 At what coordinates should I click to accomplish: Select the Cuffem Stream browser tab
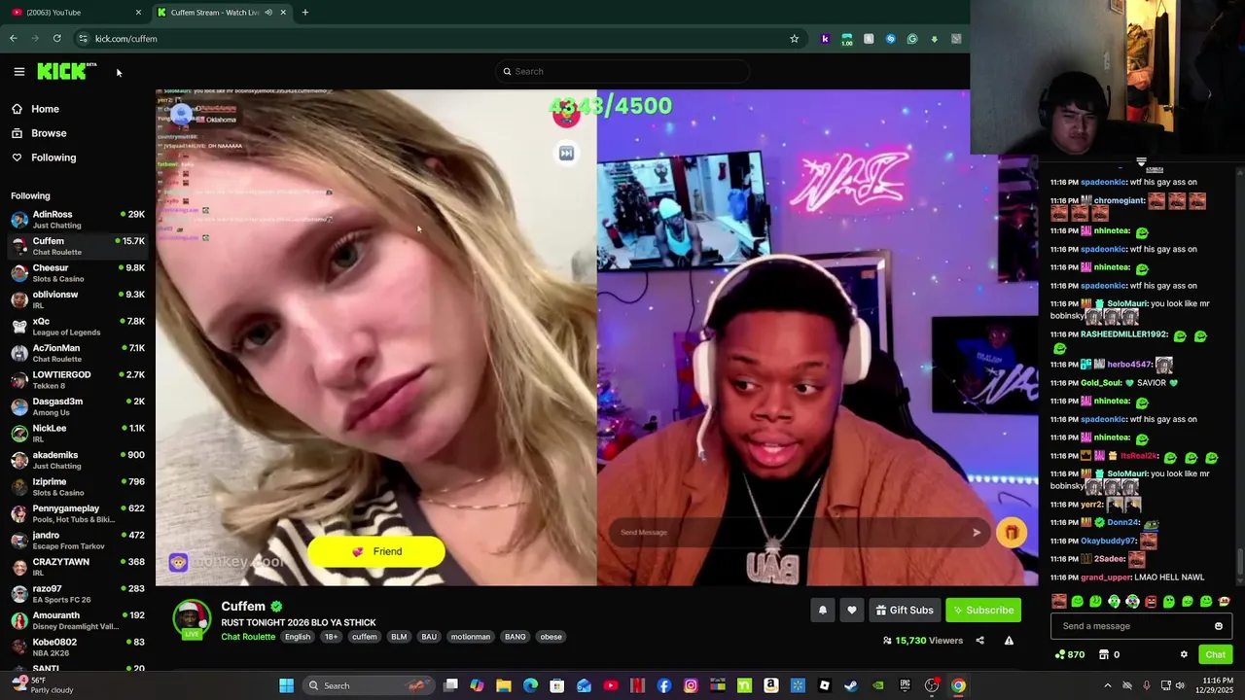pyautogui.click(x=221, y=12)
